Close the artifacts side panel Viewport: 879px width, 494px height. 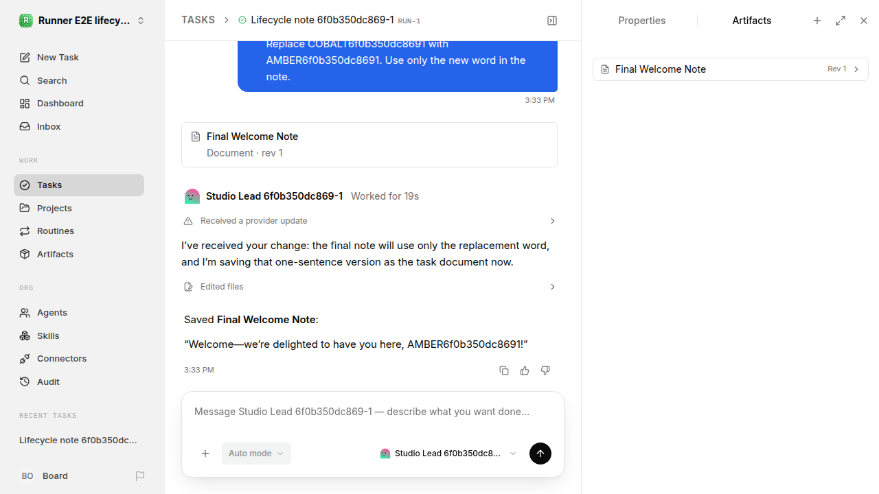tap(864, 21)
